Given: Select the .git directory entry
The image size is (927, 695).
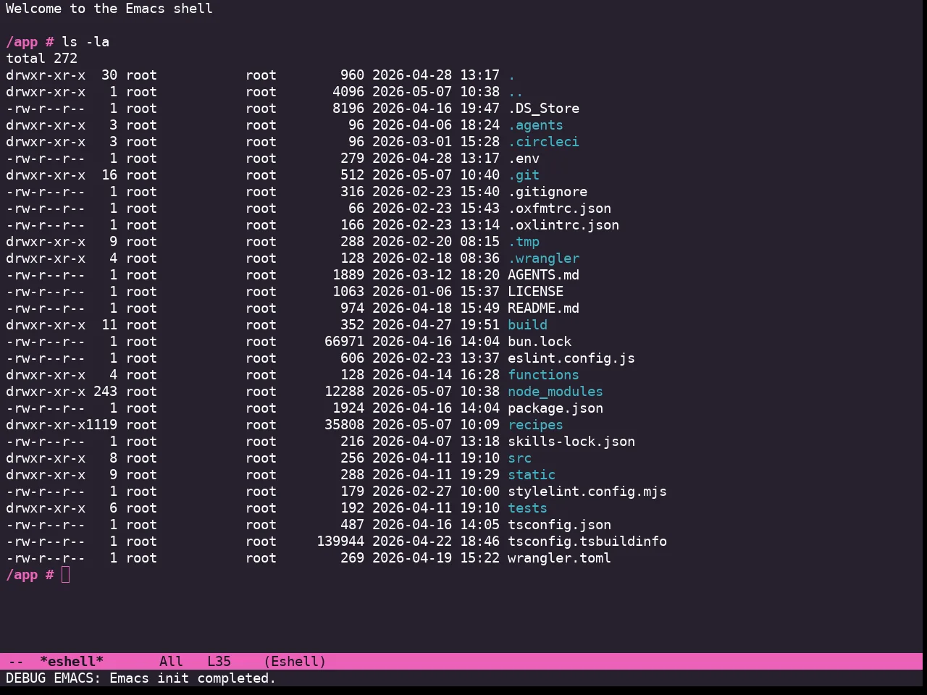Looking at the screenshot, I should click(524, 175).
